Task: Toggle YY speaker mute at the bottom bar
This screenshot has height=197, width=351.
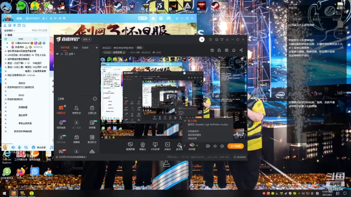Action: click(x=13, y=148)
